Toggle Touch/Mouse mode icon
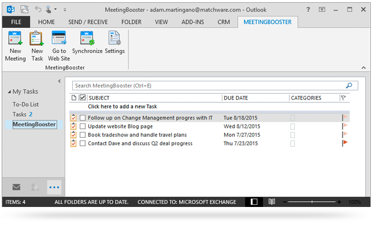The height and width of the screenshot is (228, 372). 48,10
